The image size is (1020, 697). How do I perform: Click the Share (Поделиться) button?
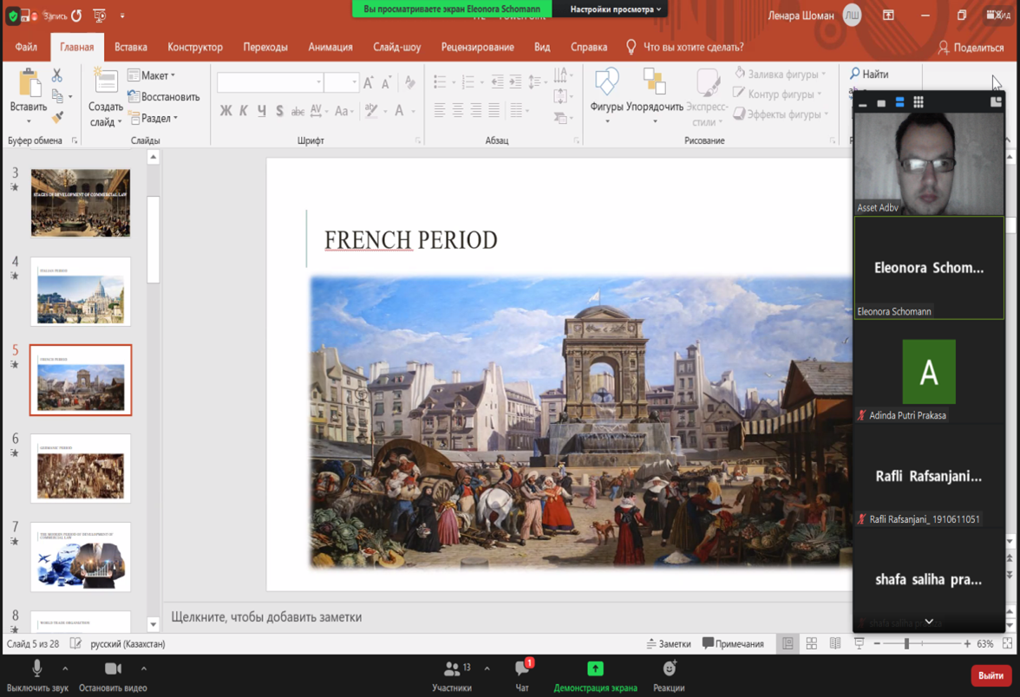[971, 48]
